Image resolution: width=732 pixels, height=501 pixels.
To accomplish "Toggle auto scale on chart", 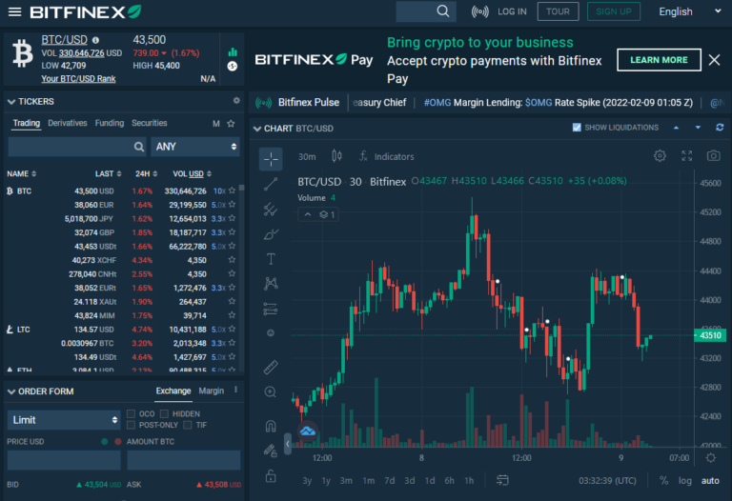I will [710, 480].
